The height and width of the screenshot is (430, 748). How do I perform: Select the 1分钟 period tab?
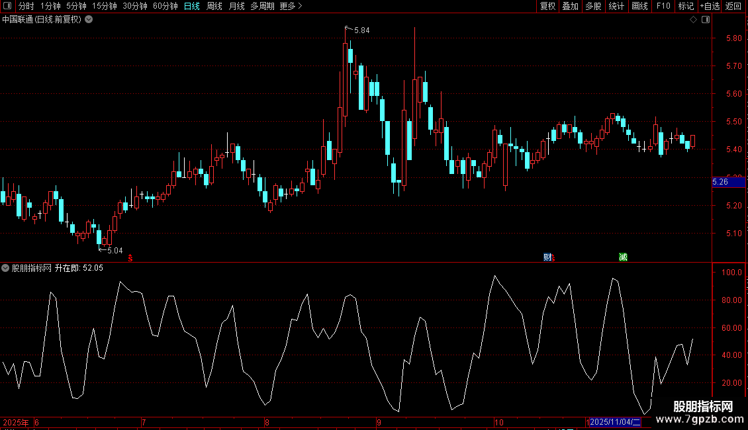tap(50, 6)
